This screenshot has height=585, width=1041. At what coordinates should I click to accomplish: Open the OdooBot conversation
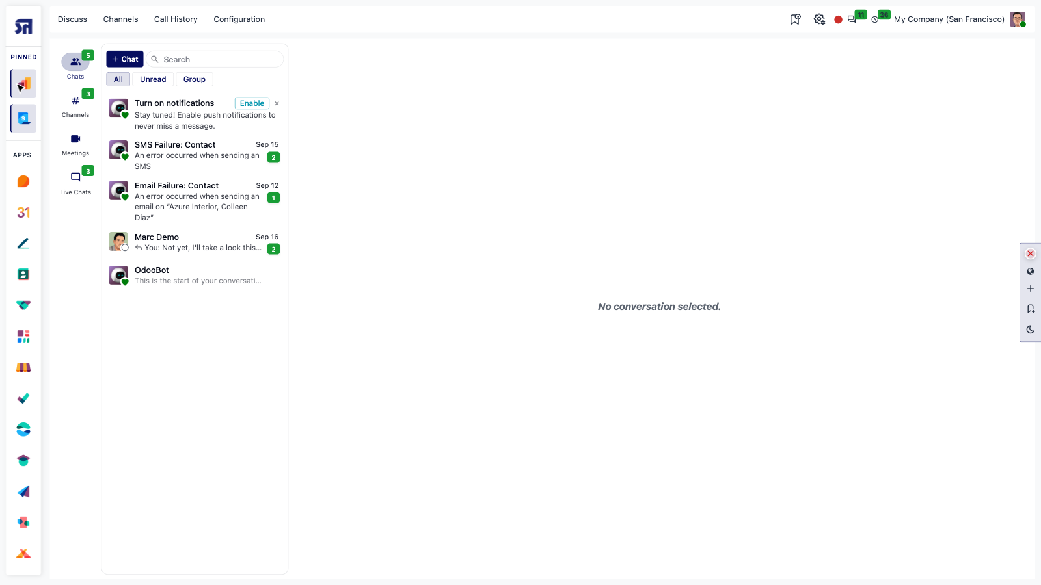195,276
